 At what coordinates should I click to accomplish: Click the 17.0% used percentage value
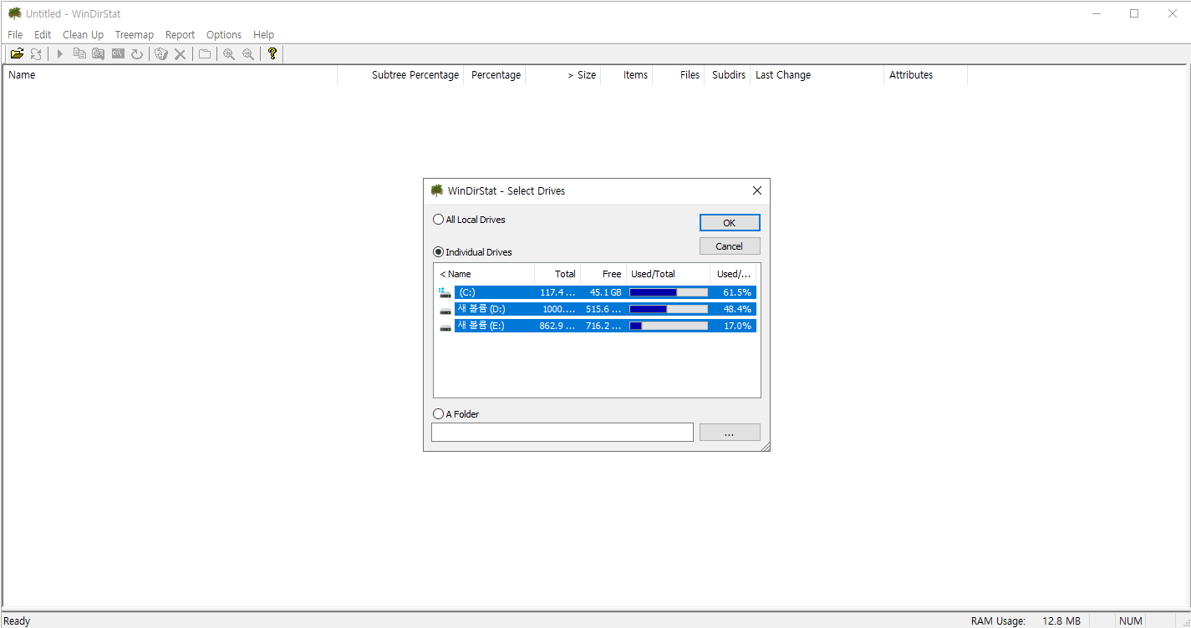(x=737, y=326)
